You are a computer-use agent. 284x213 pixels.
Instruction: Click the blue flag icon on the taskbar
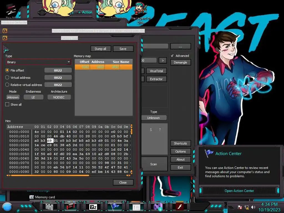(115, 207)
